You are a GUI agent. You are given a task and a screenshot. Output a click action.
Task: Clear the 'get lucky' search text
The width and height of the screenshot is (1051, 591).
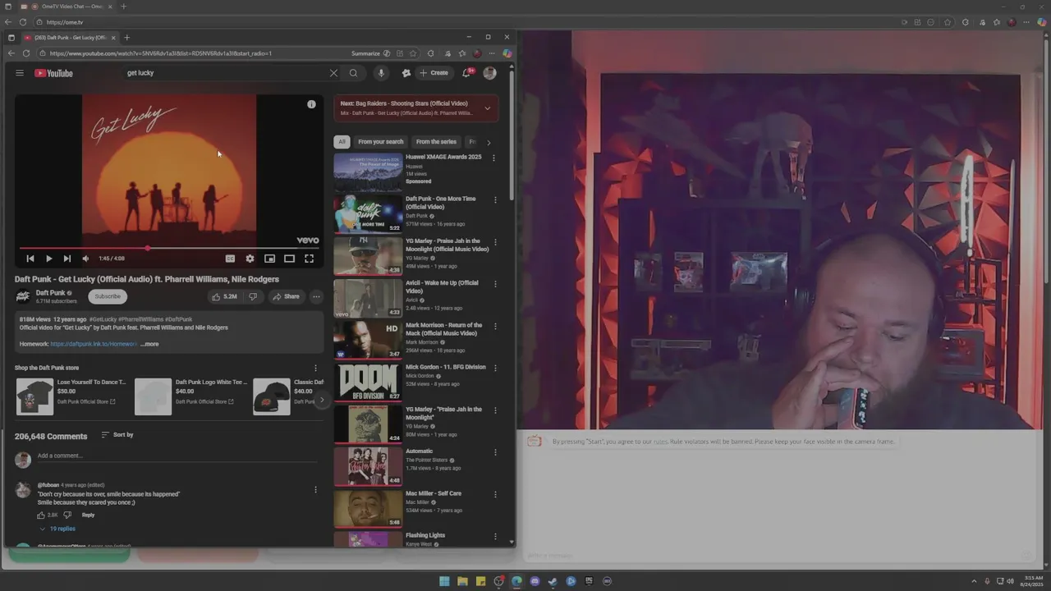tap(333, 73)
